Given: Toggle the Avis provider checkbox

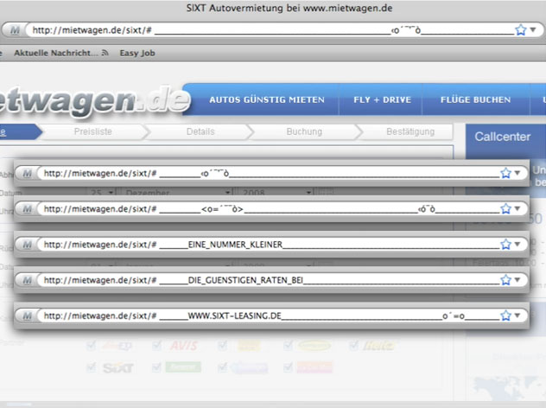Looking at the screenshot, I should 156,346.
